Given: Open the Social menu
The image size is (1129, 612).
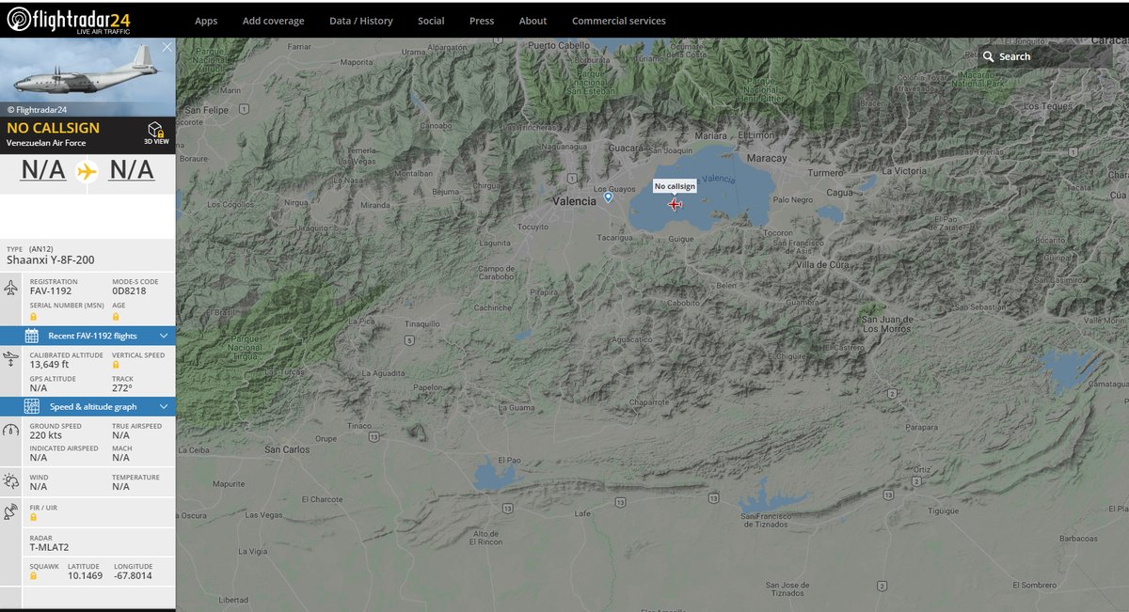Looking at the screenshot, I should (x=431, y=21).
